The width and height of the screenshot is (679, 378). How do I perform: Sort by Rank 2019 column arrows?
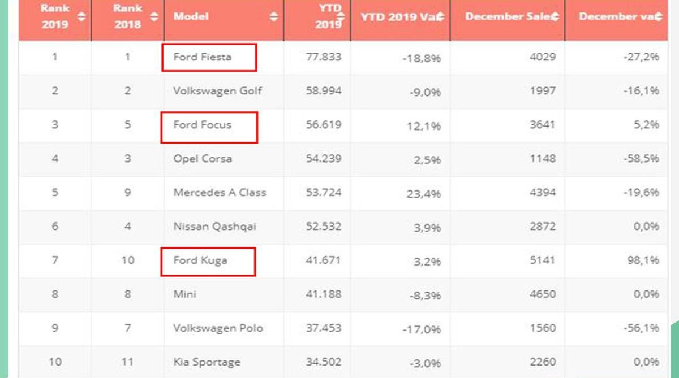[x=81, y=16]
